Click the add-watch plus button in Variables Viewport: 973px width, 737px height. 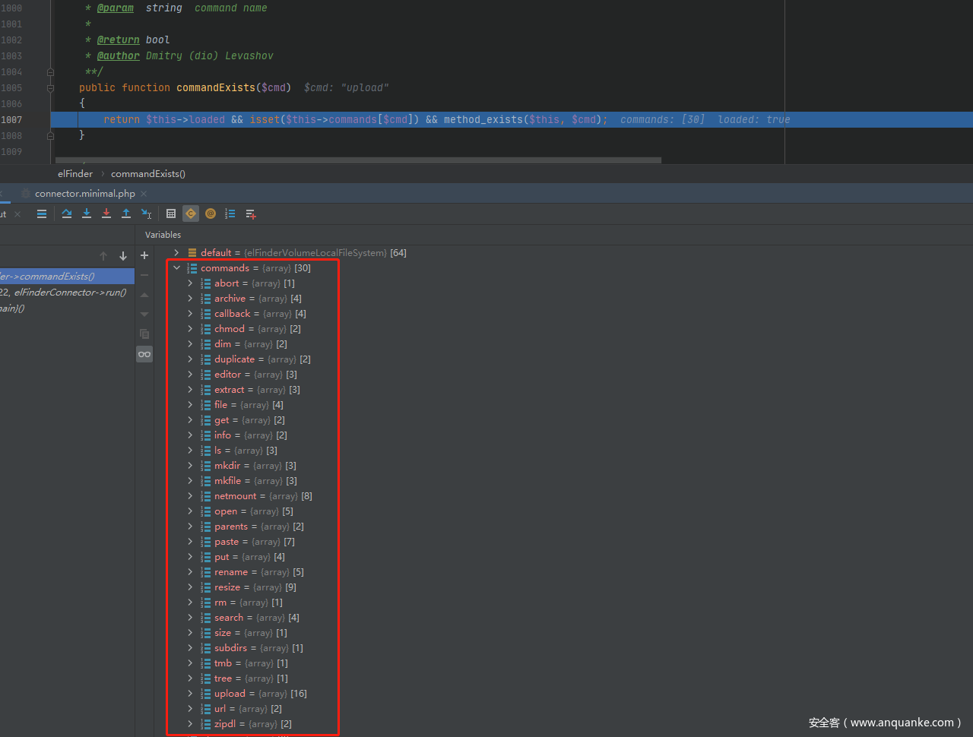tap(144, 256)
